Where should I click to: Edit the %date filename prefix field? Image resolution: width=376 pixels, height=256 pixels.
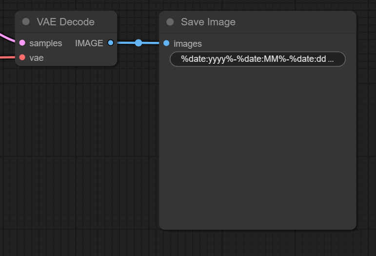pyautogui.click(x=257, y=59)
